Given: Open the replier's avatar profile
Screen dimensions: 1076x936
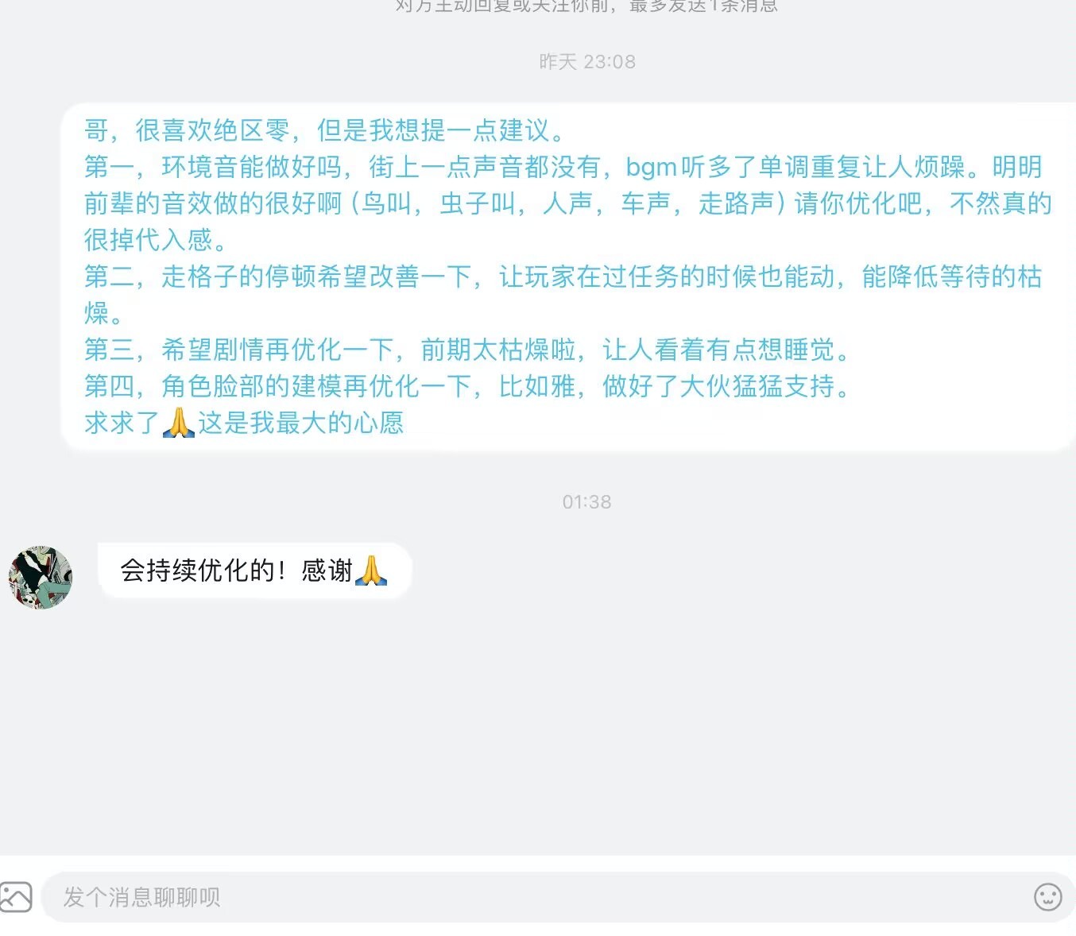Looking at the screenshot, I should pyautogui.click(x=40, y=577).
